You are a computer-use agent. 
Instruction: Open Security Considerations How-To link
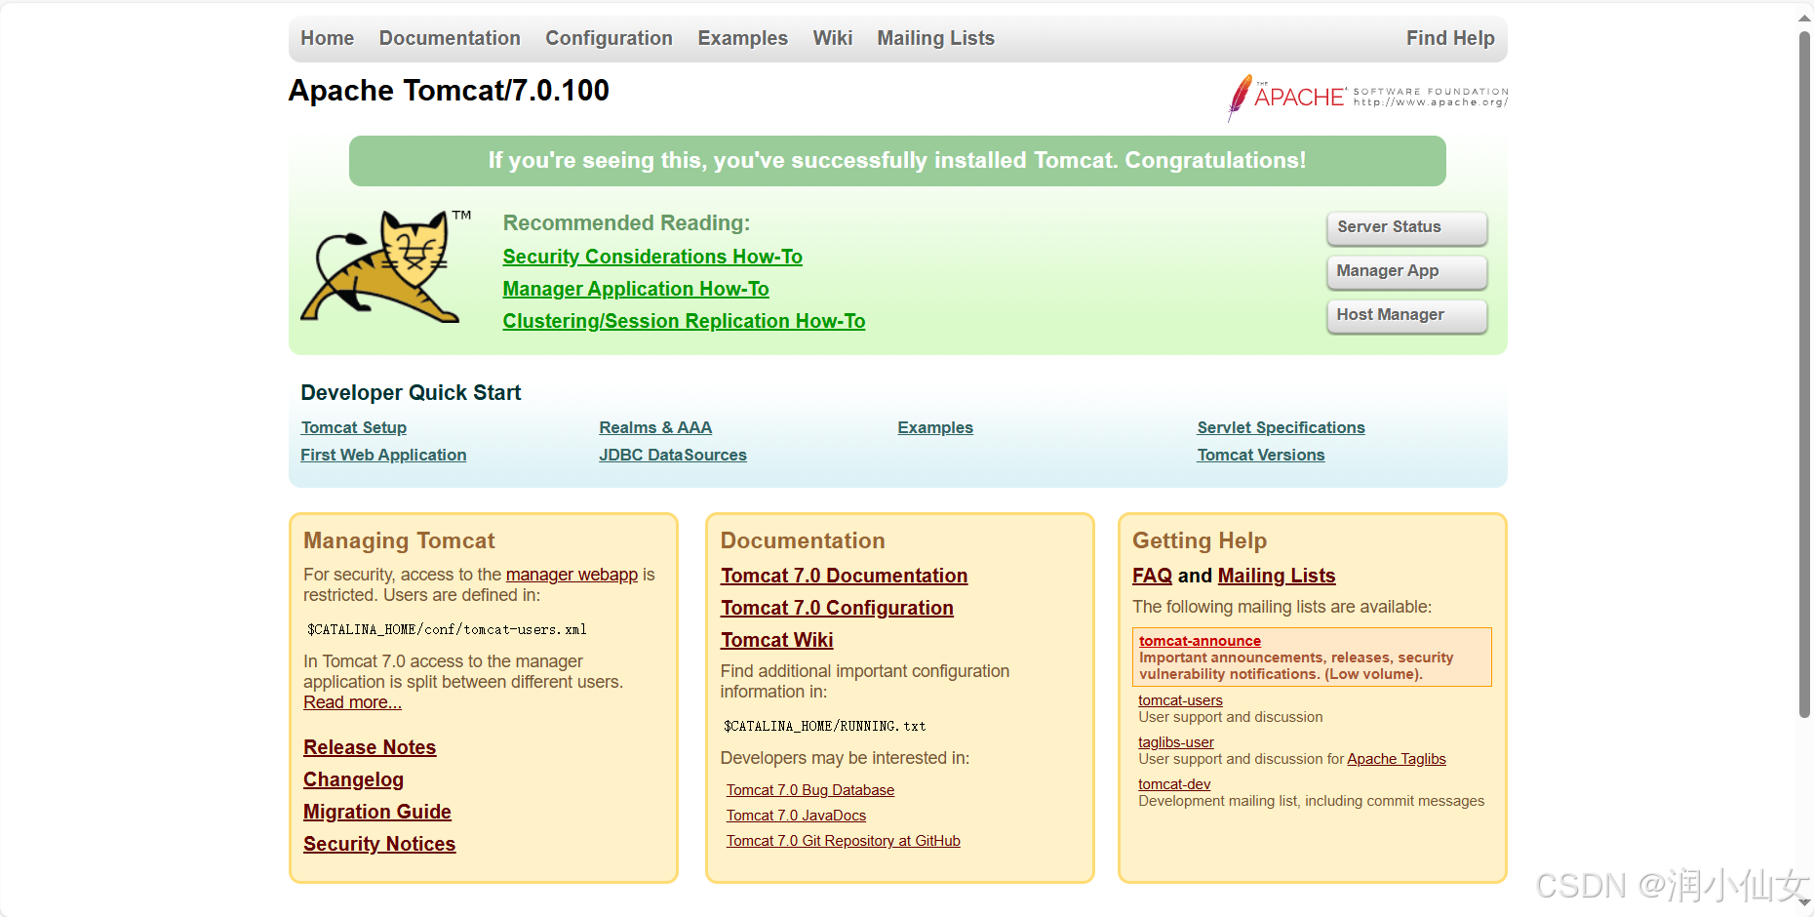click(652, 257)
